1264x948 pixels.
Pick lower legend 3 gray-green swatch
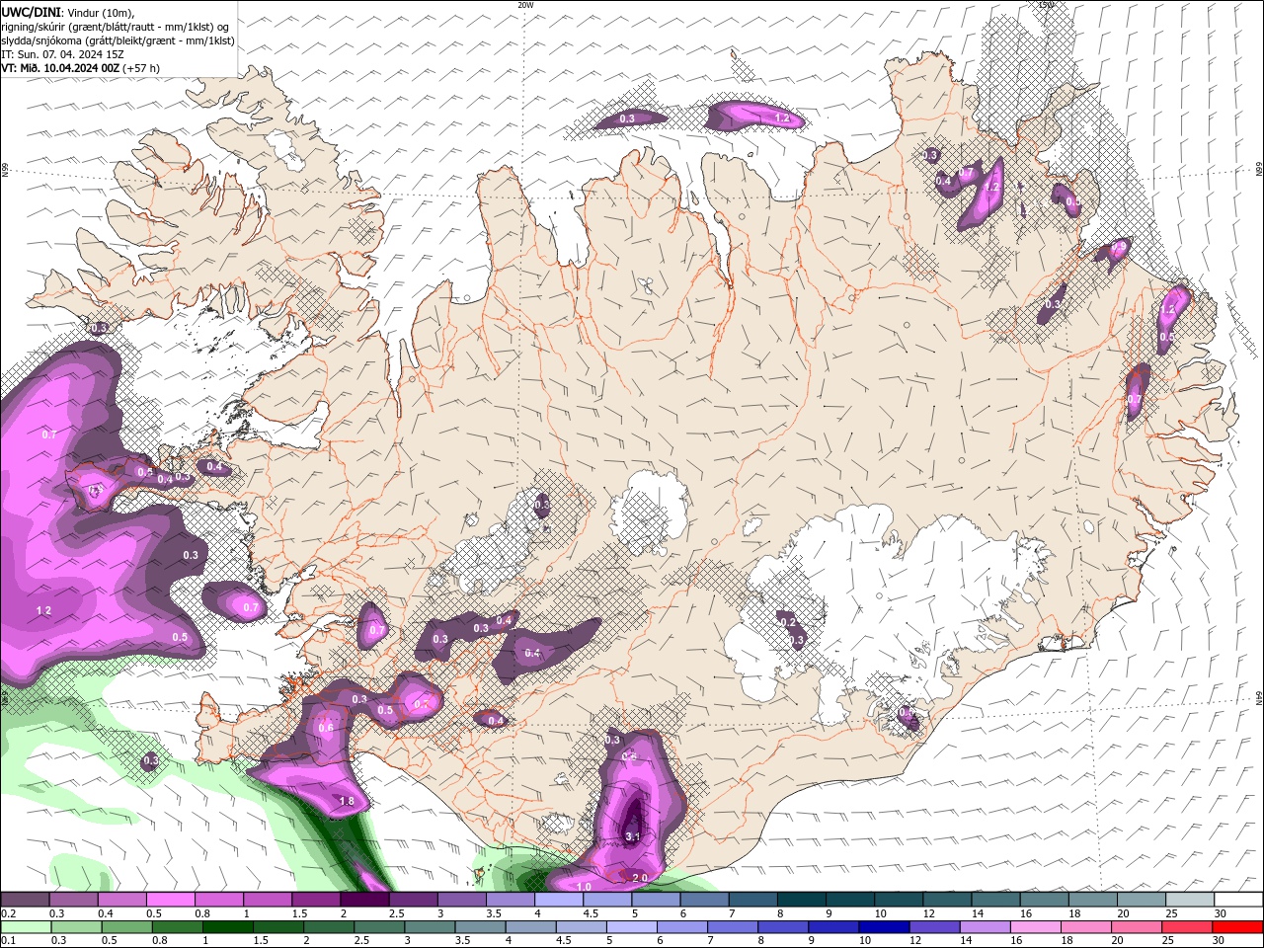(x=430, y=927)
